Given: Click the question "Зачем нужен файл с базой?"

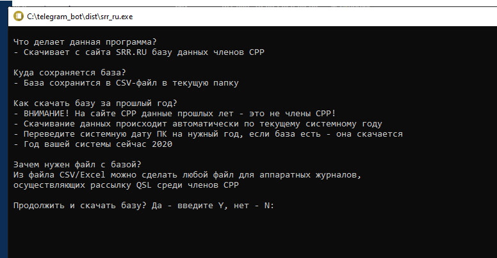Looking at the screenshot, I should coord(77,165).
